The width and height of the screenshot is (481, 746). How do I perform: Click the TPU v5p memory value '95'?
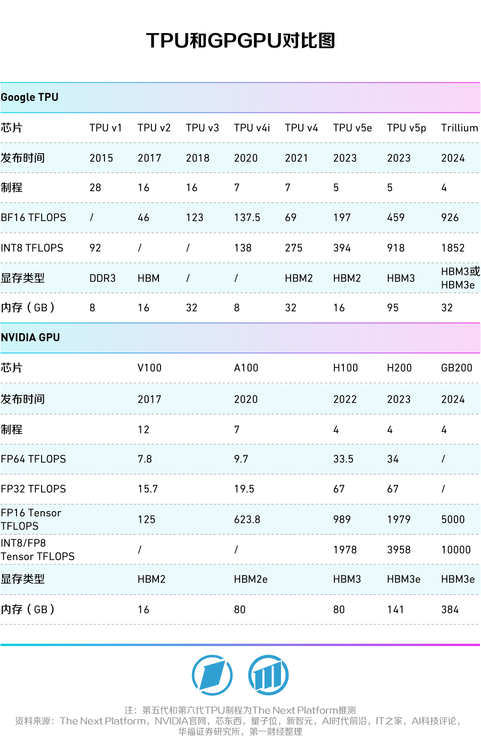[392, 308]
